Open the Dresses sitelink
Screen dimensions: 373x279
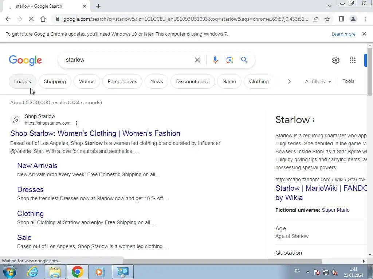[31, 190]
